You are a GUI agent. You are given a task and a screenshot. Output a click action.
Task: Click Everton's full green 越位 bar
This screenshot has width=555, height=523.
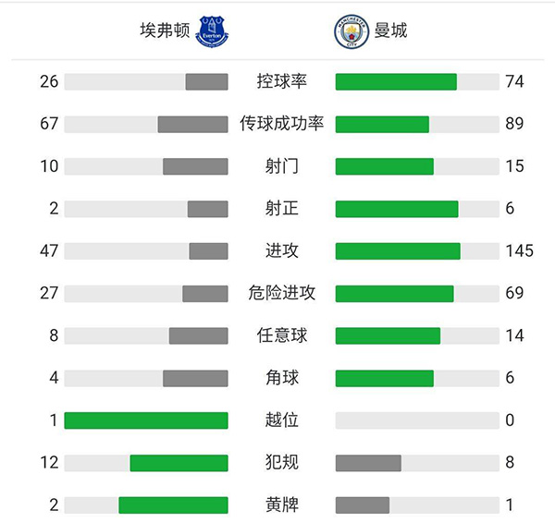click(146, 420)
